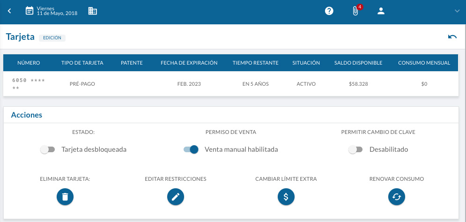Click the $0 monthly consumption value

click(x=424, y=84)
